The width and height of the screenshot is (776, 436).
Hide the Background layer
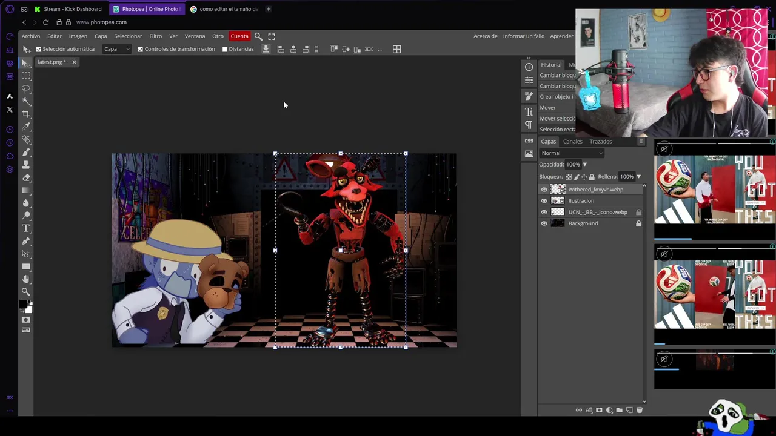[544, 223]
